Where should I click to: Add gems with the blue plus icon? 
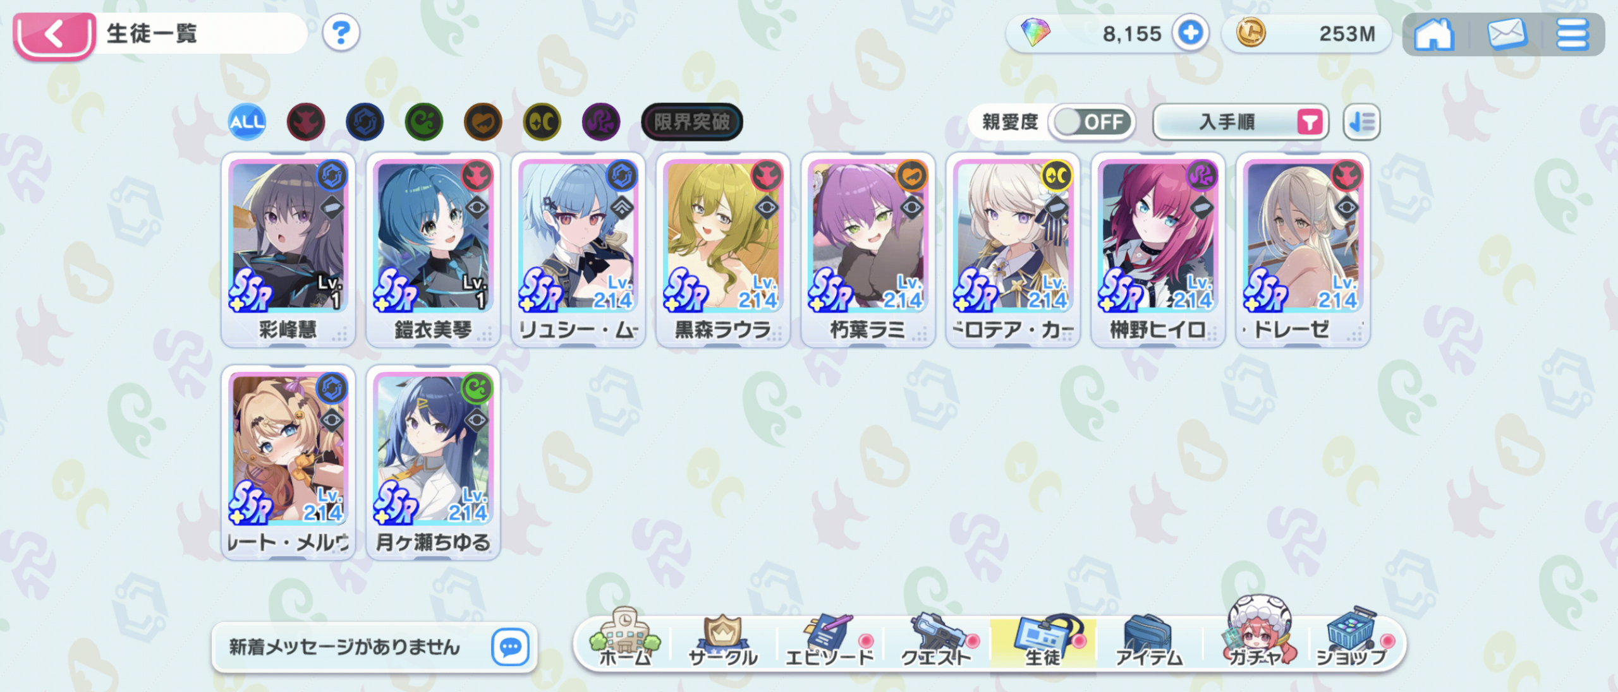click(1191, 33)
